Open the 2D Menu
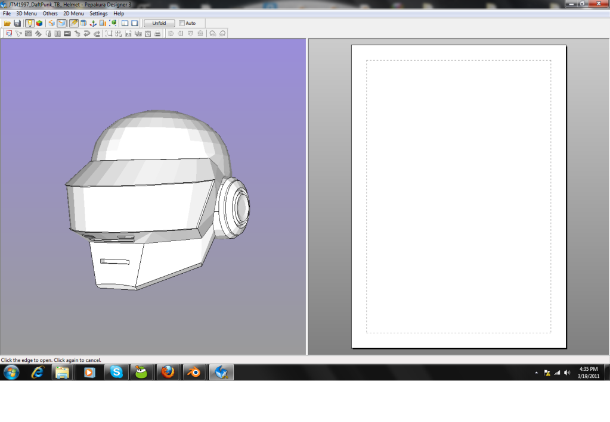Viewport: 610px width, 422px height. coord(73,13)
